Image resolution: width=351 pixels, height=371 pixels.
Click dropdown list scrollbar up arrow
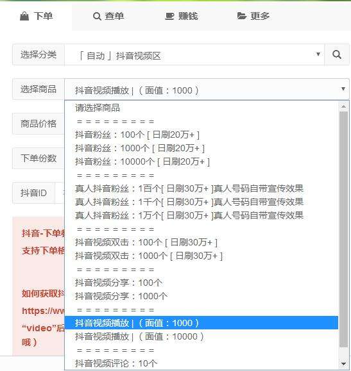click(343, 106)
